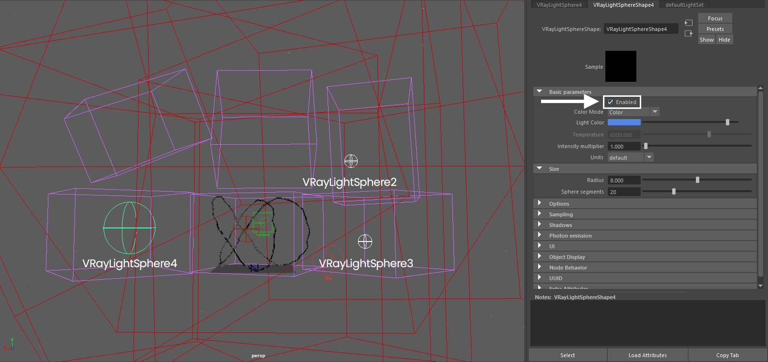
Task: Click the black Sample swatch preview
Action: tap(621, 66)
